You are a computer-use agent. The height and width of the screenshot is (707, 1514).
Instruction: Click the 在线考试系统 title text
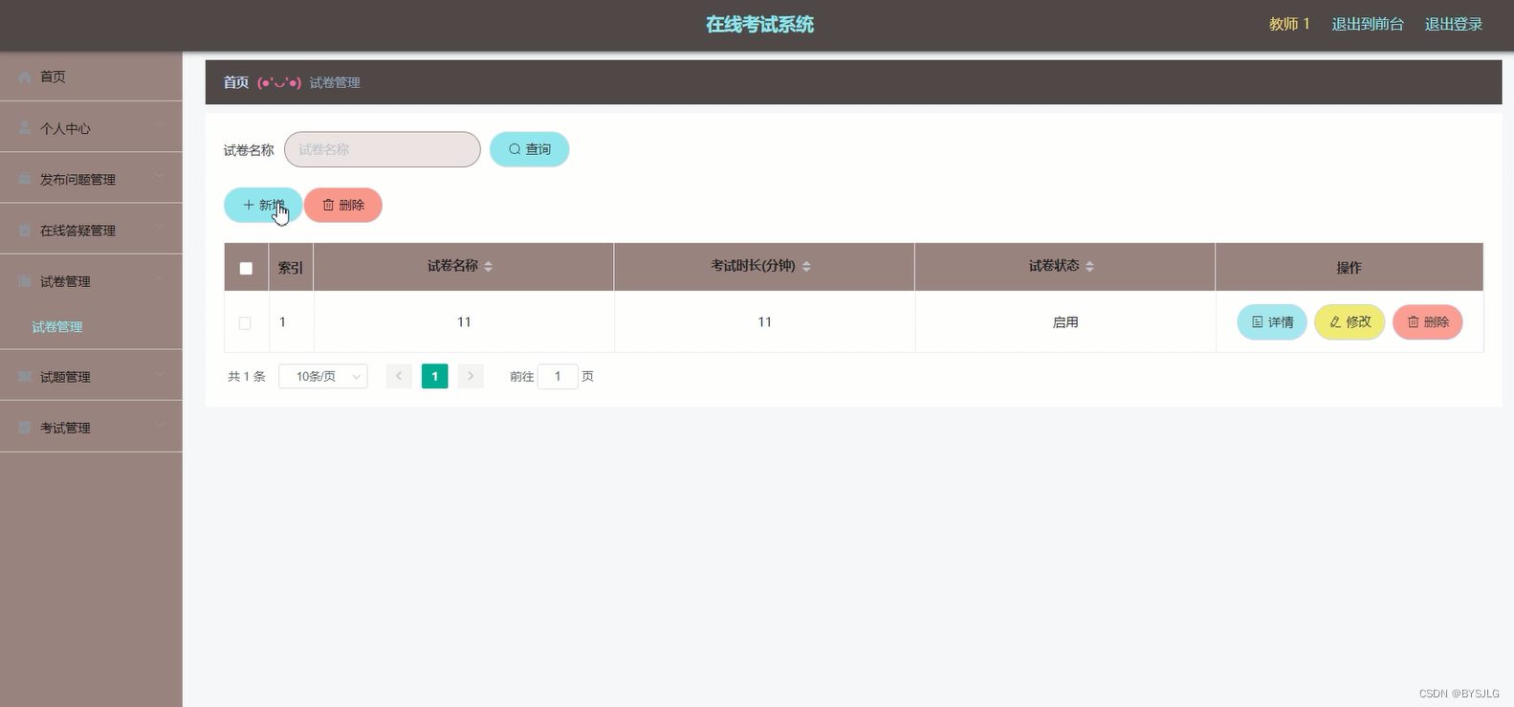tap(760, 25)
